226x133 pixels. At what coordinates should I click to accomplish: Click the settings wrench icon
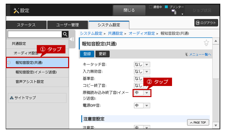(16, 11)
